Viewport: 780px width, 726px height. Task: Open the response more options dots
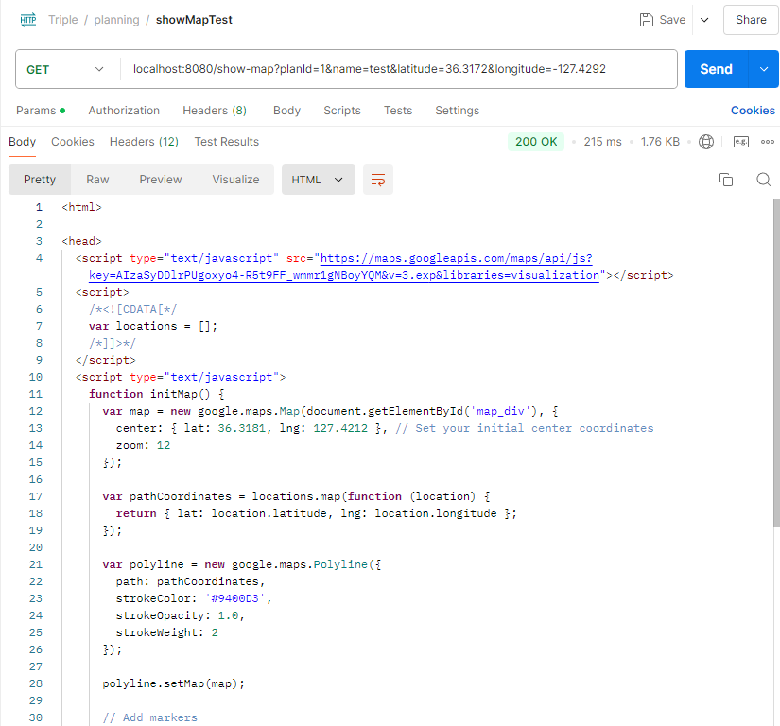768,142
